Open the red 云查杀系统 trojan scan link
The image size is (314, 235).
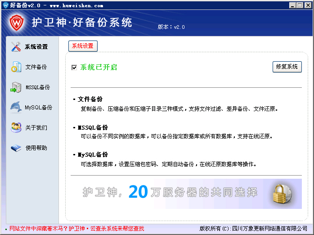point(76,228)
